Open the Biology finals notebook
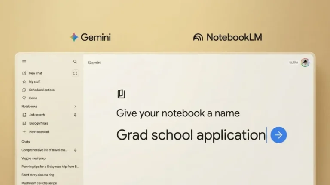Screen dimensions: 330x185 coord(39,123)
